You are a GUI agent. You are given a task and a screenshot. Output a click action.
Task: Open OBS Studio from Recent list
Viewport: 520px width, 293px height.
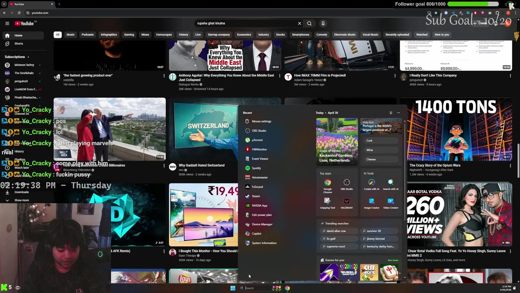[x=259, y=131]
